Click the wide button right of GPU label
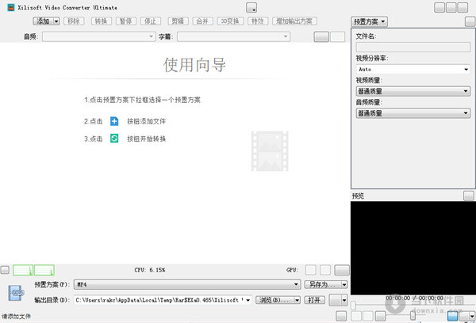Screen dimensions: 476x323 click(x=342, y=270)
